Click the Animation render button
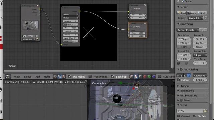The height and width of the screenshot is (120, 214). pyautogui.click(x=192, y=13)
